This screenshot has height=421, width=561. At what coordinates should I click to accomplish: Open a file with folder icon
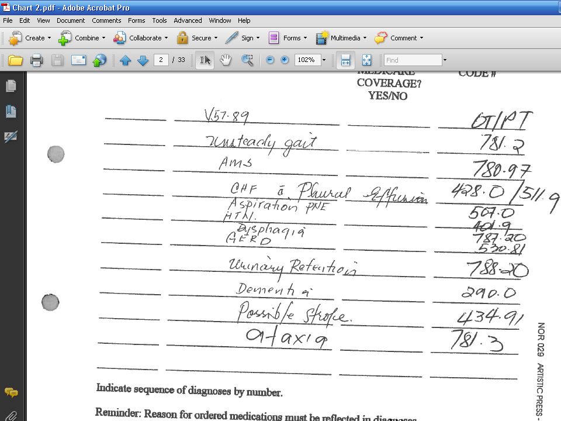point(15,60)
